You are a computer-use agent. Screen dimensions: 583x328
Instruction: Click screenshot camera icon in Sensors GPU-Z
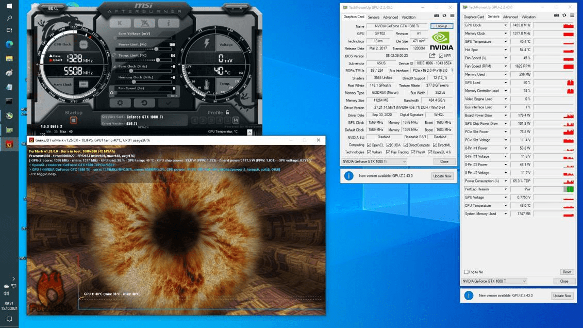pyautogui.click(x=557, y=15)
